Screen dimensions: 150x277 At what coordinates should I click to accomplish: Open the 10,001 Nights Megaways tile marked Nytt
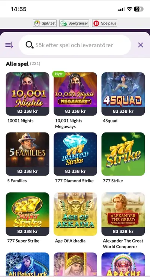75,94
